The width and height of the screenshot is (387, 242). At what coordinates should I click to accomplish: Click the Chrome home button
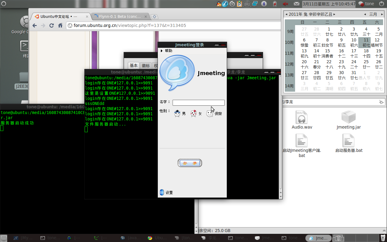[x=60, y=25]
